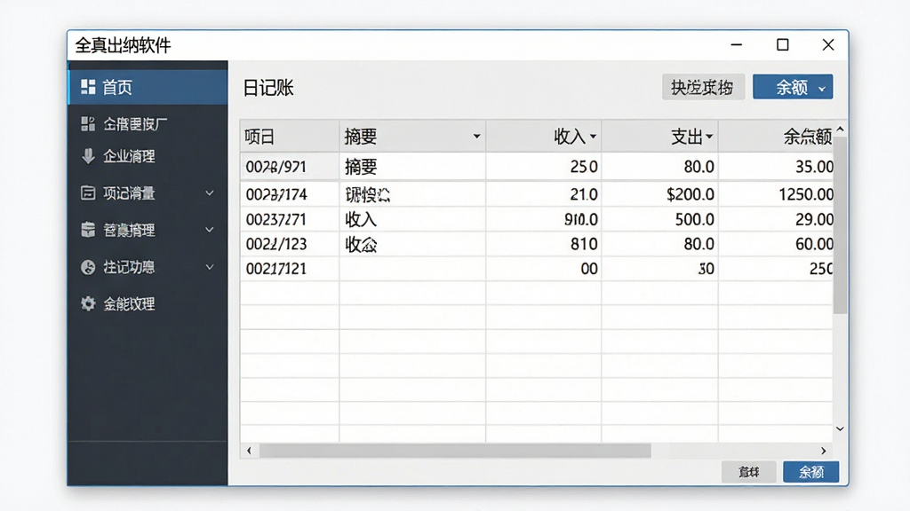Select the income cell showing 910.0

pyautogui.click(x=544, y=220)
